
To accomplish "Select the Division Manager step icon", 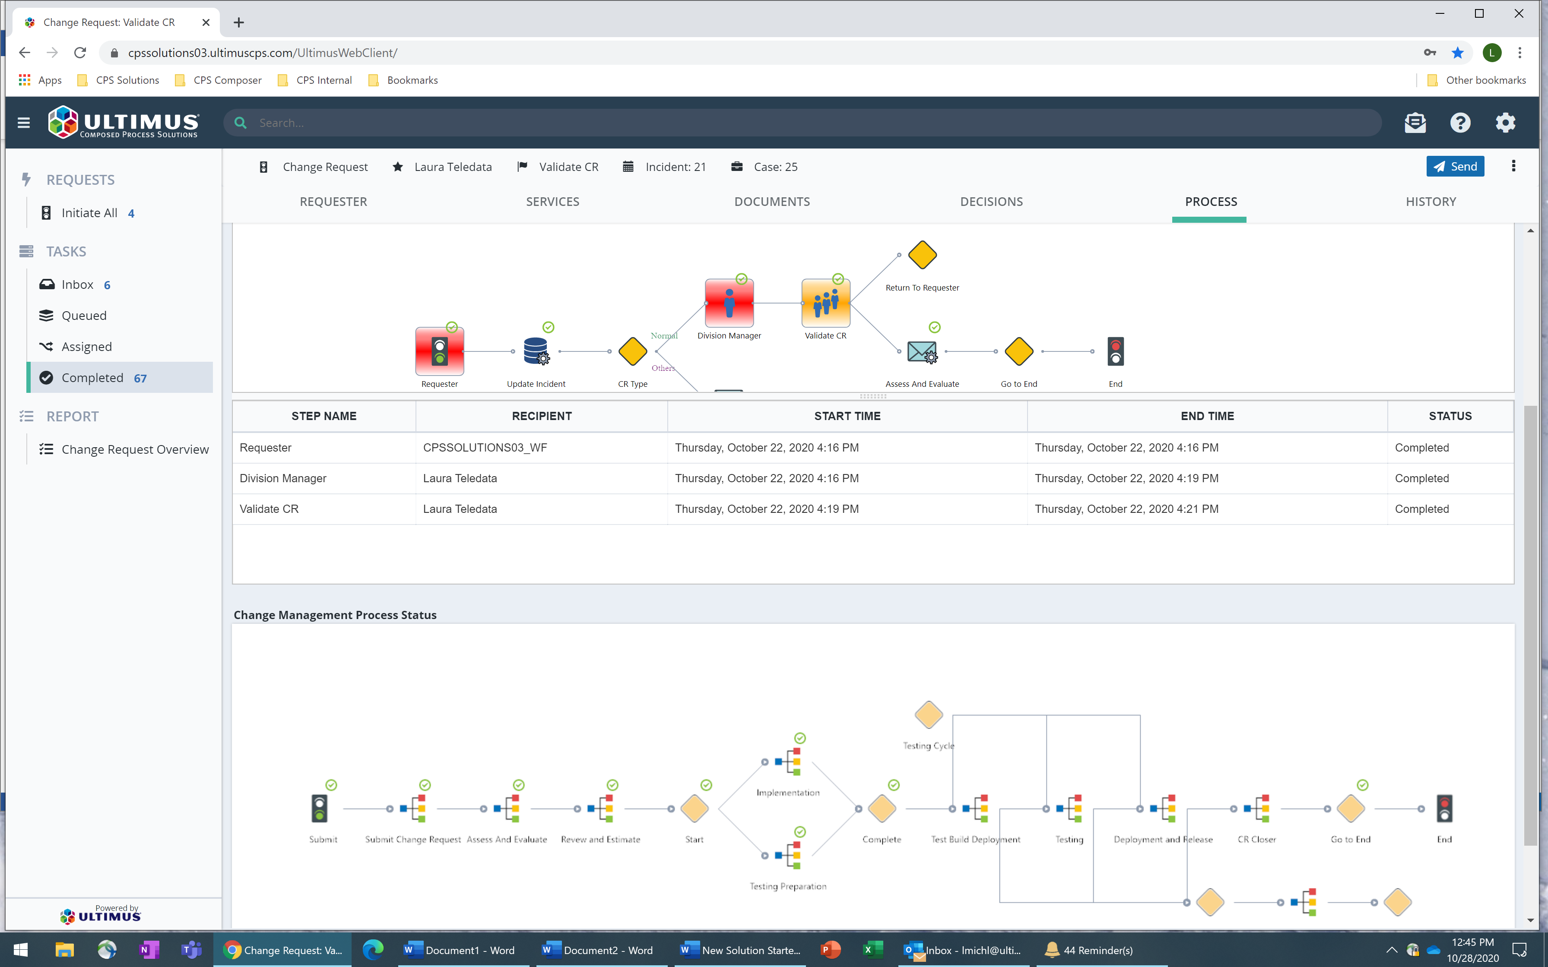I will [729, 303].
